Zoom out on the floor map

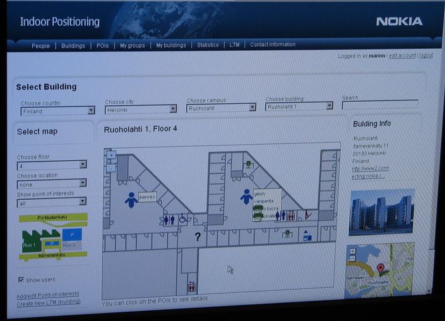point(111,169)
